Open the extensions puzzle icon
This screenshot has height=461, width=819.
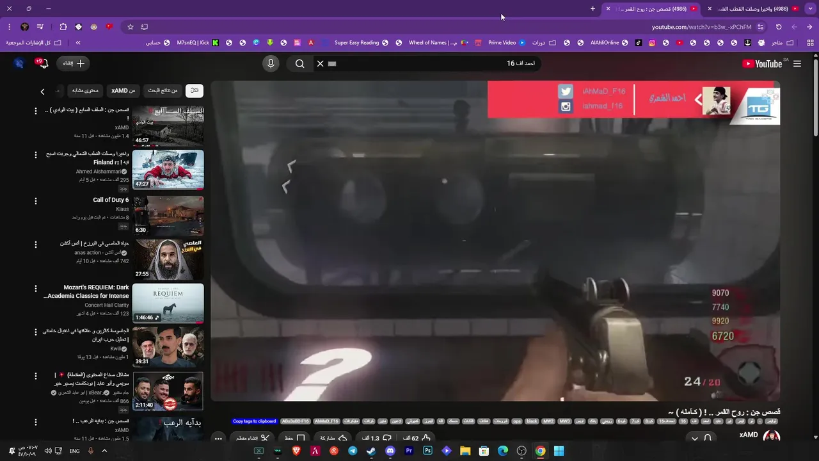pyautogui.click(x=63, y=27)
